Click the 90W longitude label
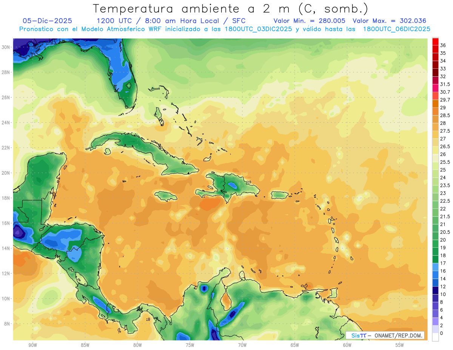The width and height of the screenshot is (453, 350). point(32,345)
